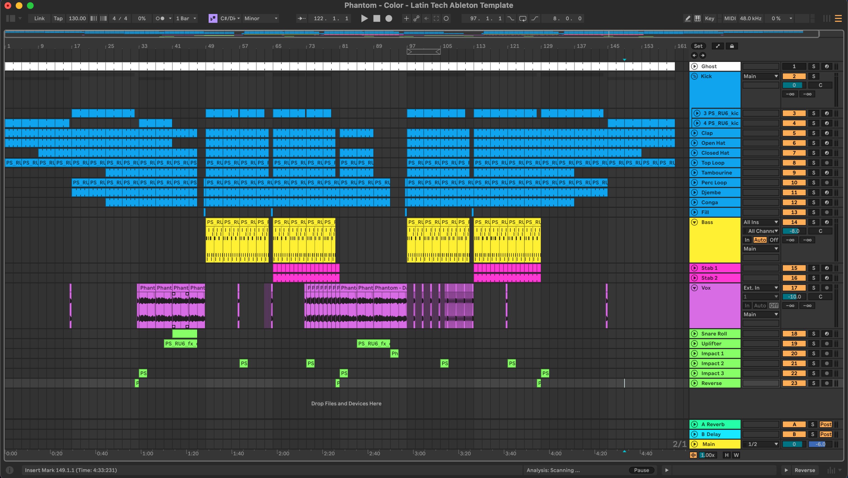Screen dimensions: 848x478
Task: Arm the Vox track record button
Action: [x=826, y=287]
